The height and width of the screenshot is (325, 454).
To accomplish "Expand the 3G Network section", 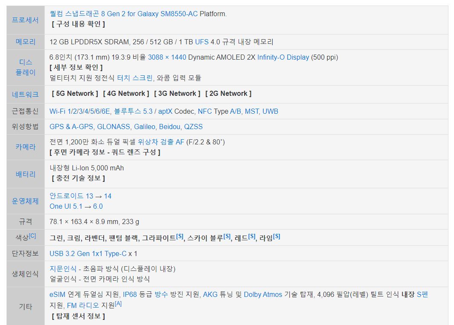I will tap(177, 94).
